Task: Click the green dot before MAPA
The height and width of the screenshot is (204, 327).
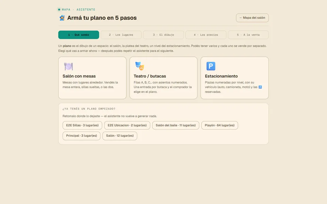Action: point(59,10)
